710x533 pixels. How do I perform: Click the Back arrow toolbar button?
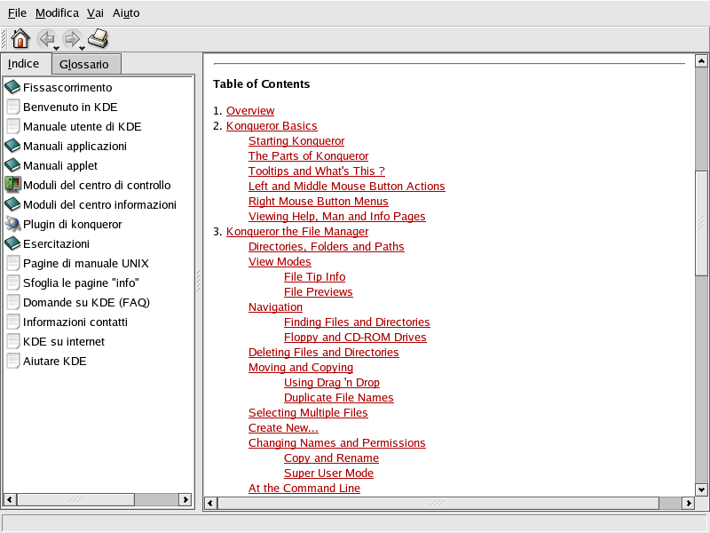click(x=46, y=38)
